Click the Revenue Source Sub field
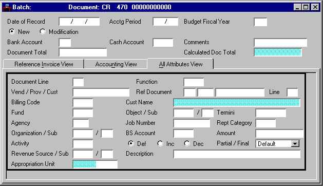 point(107,154)
